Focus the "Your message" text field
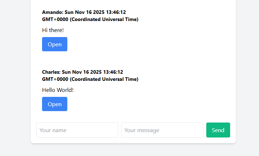The width and height of the screenshot is (259, 156). pyautogui.click(x=162, y=130)
